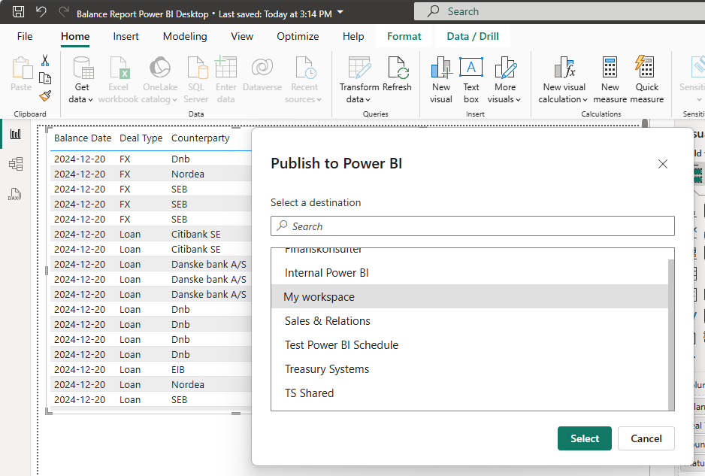Cancel the Publish to Power BI dialog

646,438
